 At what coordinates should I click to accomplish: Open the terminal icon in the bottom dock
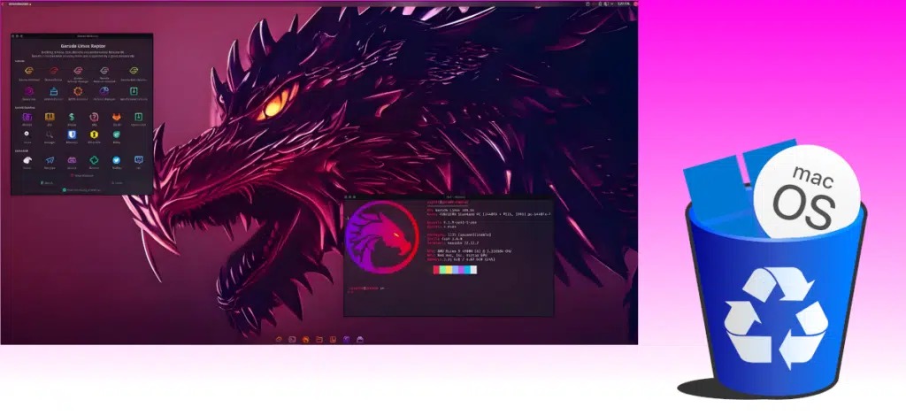coord(292,339)
